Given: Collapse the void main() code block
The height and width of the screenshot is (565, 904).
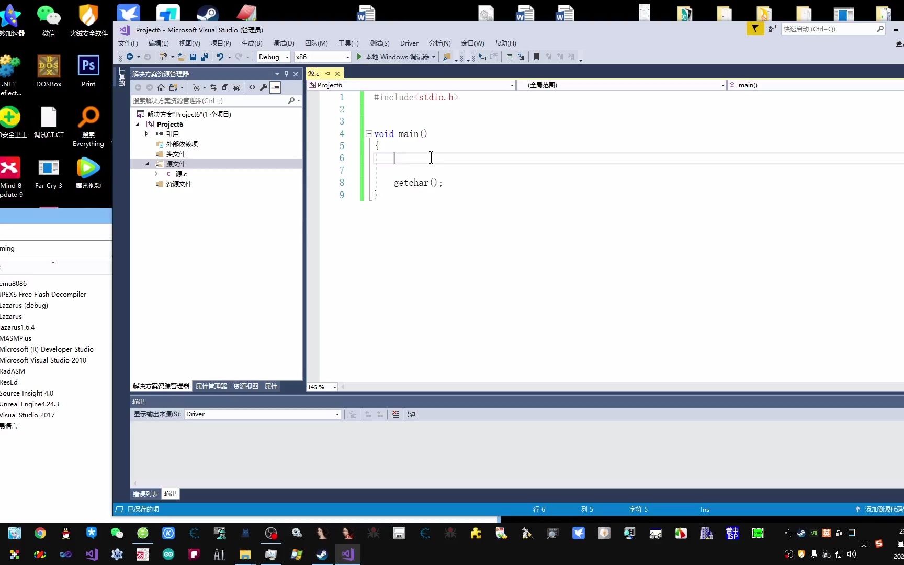Looking at the screenshot, I should (x=369, y=134).
